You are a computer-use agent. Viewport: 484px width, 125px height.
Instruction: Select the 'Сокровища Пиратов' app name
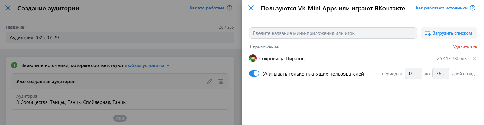click(282, 59)
